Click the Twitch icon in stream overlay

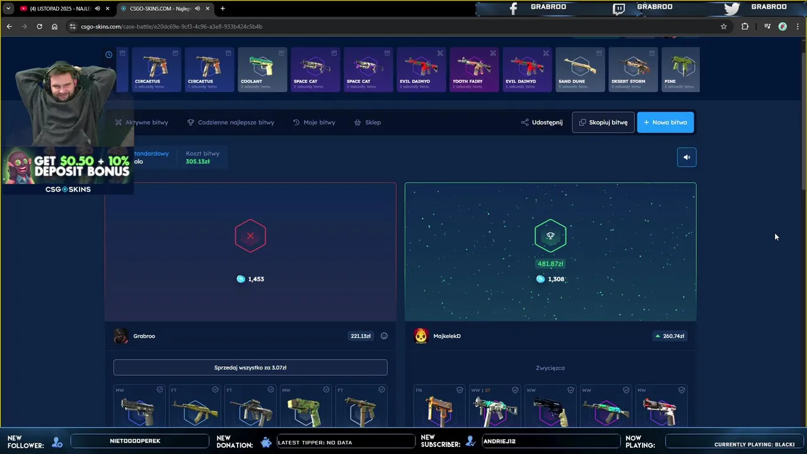pos(619,8)
